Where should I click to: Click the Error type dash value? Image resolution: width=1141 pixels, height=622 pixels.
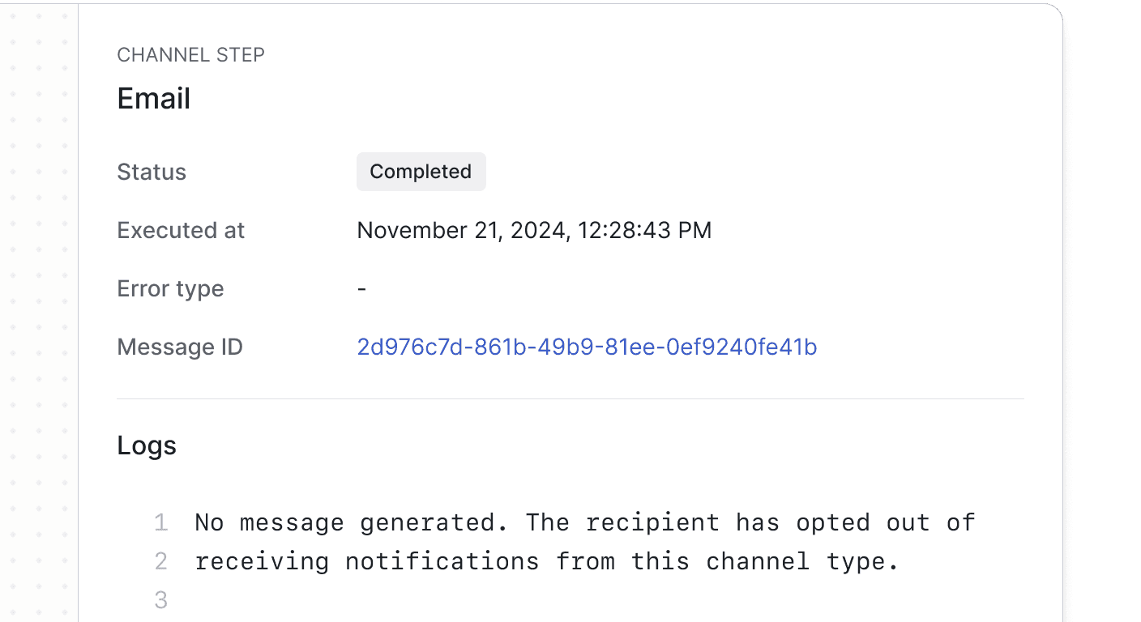tap(362, 288)
